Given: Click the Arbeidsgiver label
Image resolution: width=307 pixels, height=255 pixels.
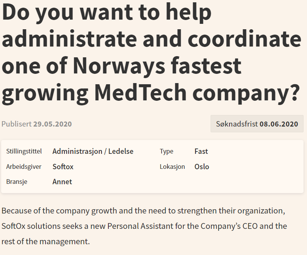Looking at the screenshot, I should (x=24, y=167).
